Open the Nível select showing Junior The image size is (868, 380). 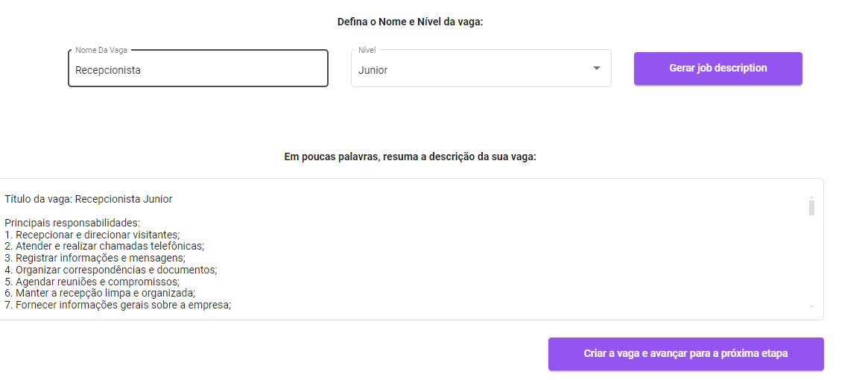[x=481, y=69]
